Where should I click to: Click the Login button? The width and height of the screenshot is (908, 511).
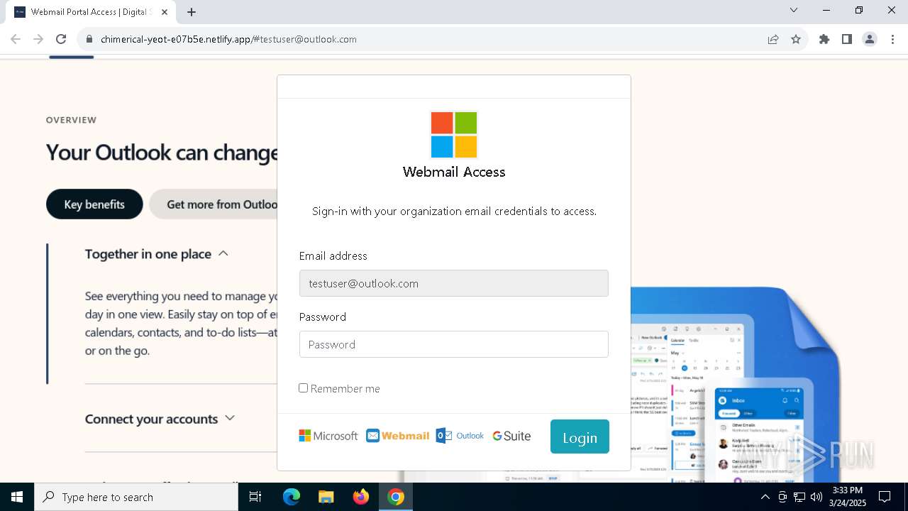(580, 436)
